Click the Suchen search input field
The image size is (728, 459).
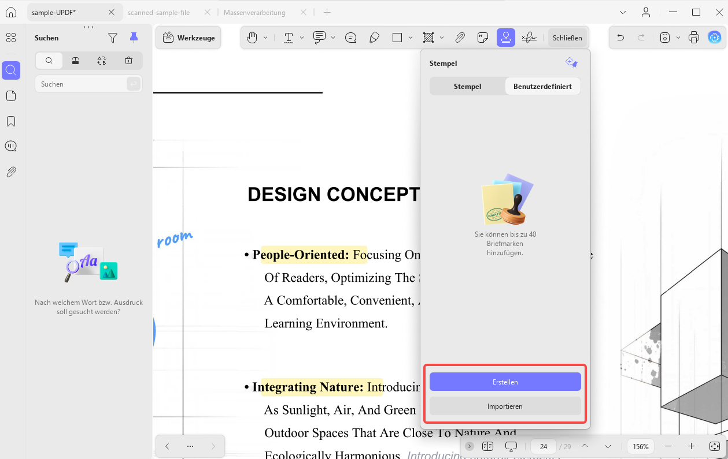(x=81, y=84)
